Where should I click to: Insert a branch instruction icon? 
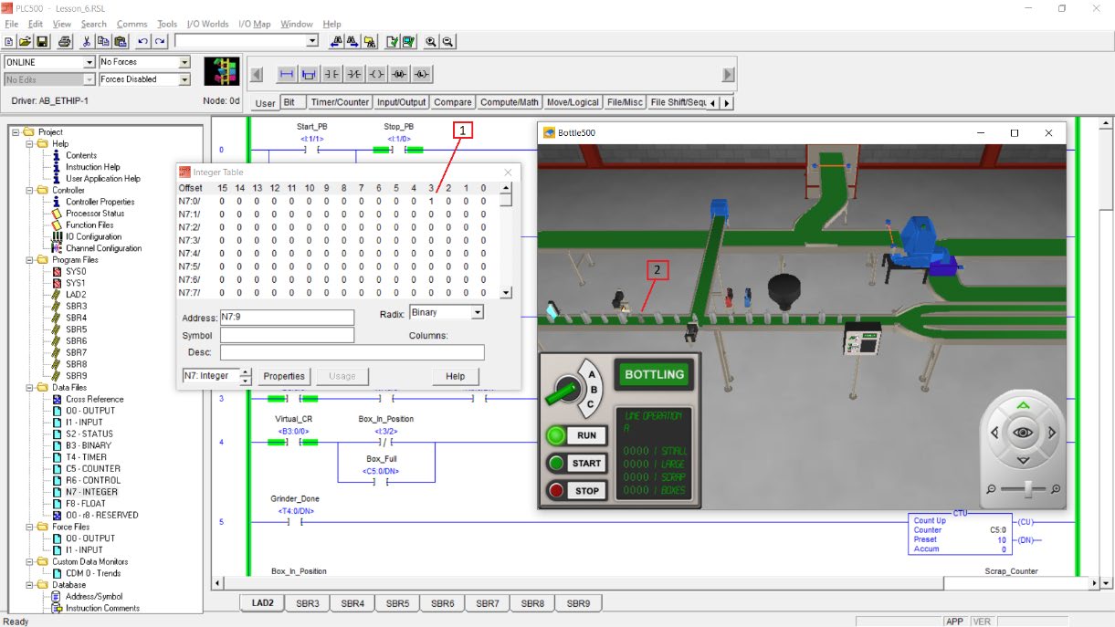[309, 75]
